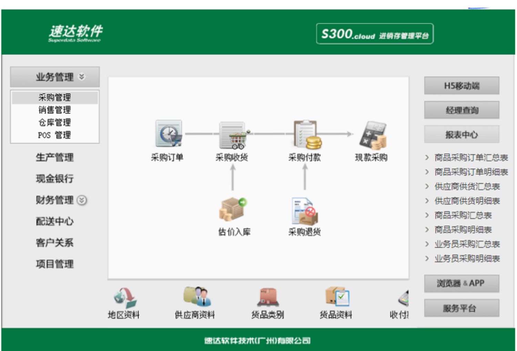Click the 货品资料 label text

pos(336,315)
